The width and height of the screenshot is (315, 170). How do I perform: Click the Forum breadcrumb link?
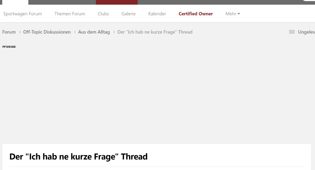click(x=9, y=32)
